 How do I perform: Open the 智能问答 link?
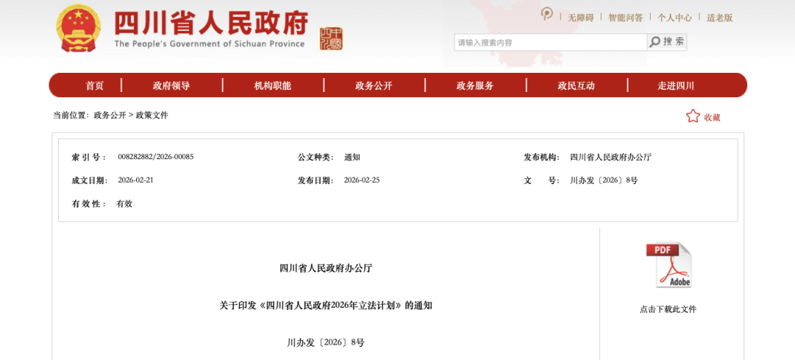[625, 18]
